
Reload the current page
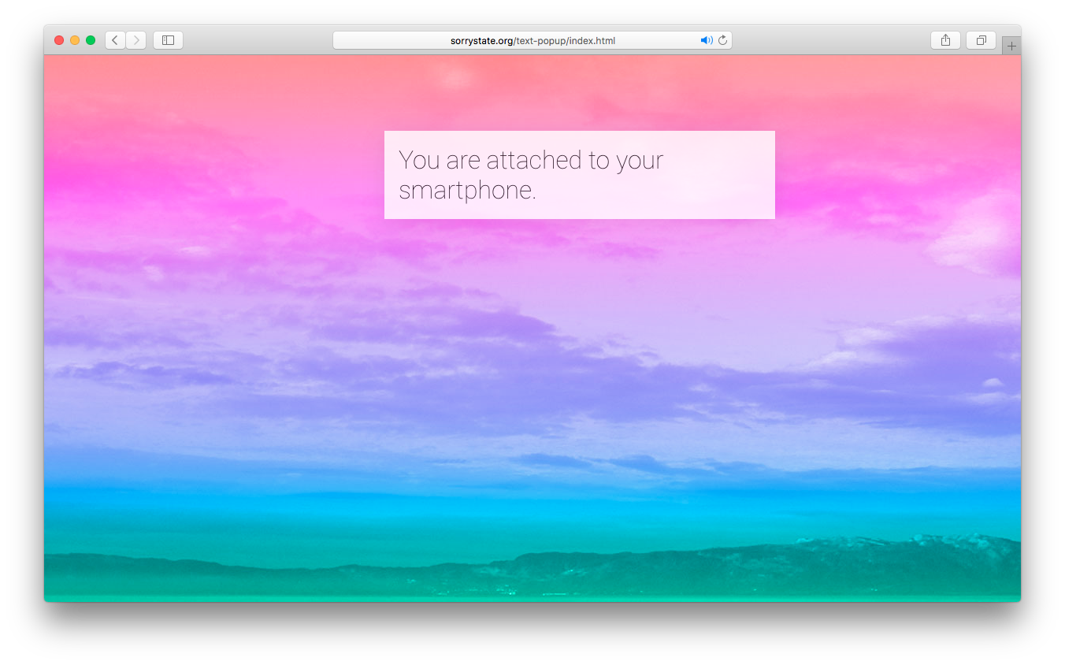723,40
